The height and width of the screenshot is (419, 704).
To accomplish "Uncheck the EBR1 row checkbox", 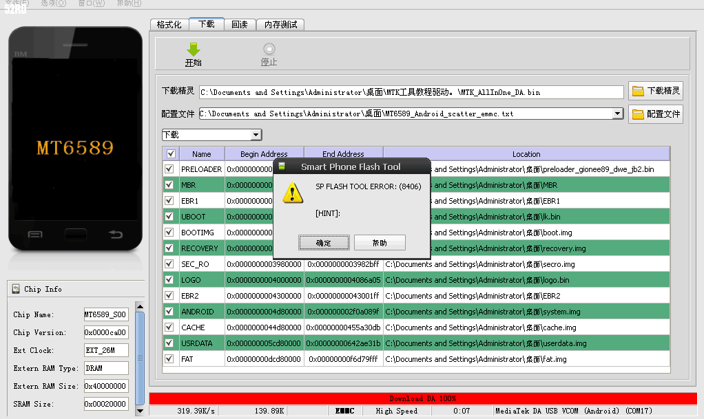I will (x=169, y=200).
